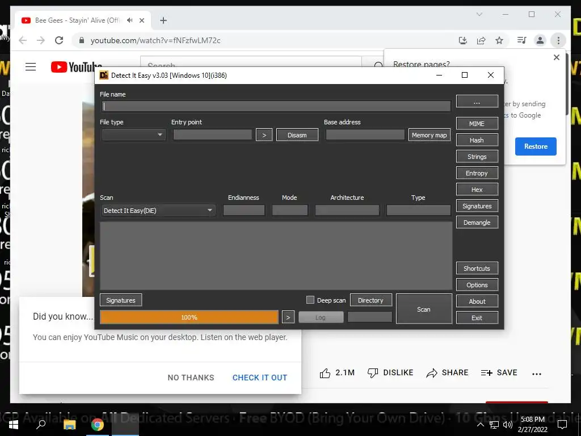
Task: Open the YouTube hamburger menu
Action: pyautogui.click(x=31, y=67)
